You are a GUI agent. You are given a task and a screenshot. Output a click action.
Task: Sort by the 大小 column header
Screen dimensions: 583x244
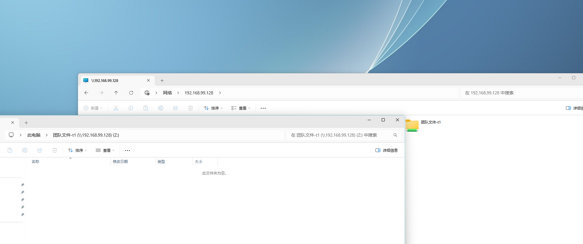click(205, 161)
